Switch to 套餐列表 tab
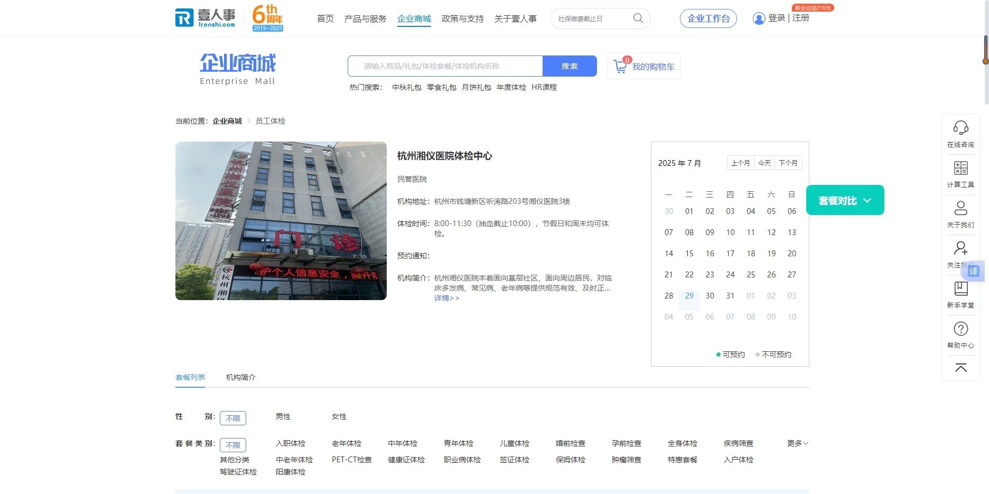The height and width of the screenshot is (494, 989). pyautogui.click(x=190, y=377)
